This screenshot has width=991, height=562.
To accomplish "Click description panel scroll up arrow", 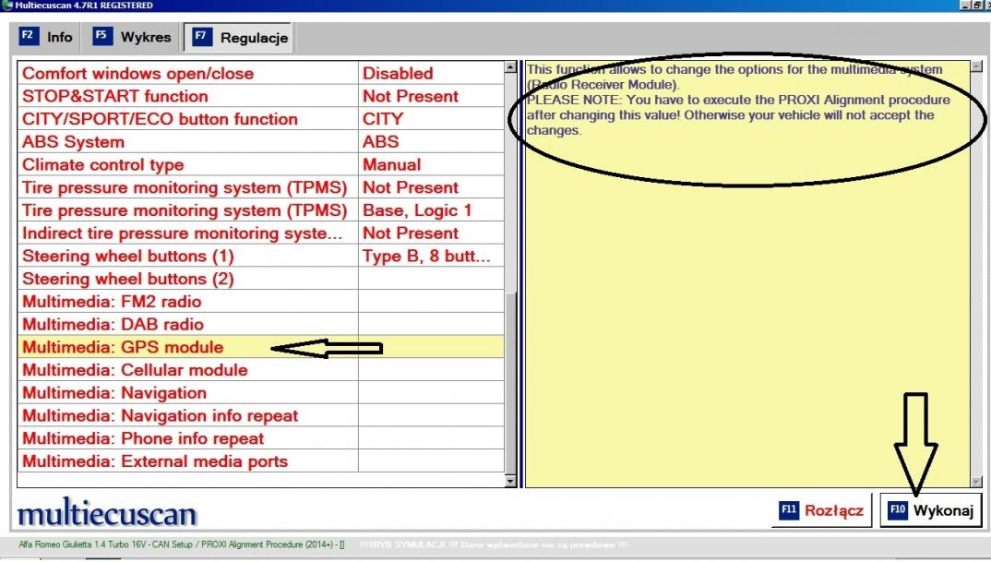I will point(976,66).
